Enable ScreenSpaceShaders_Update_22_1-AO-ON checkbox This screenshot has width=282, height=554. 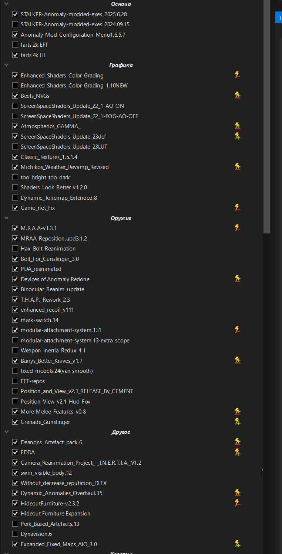(x=15, y=106)
